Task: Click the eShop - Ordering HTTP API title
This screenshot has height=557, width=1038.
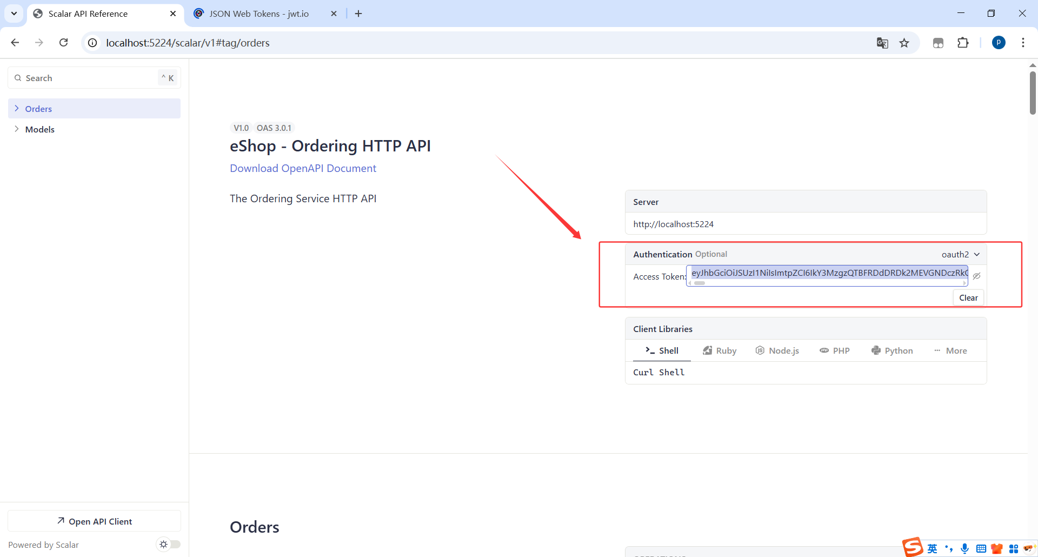Action: (x=330, y=146)
